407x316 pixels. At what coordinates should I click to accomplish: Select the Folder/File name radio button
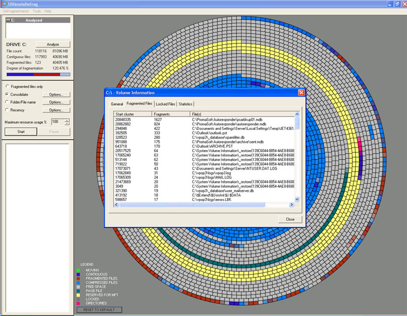point(7,102)
